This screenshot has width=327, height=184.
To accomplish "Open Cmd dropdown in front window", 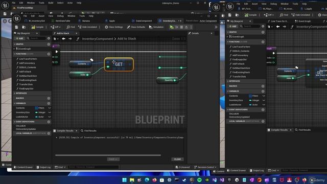I will click(60, 167).
